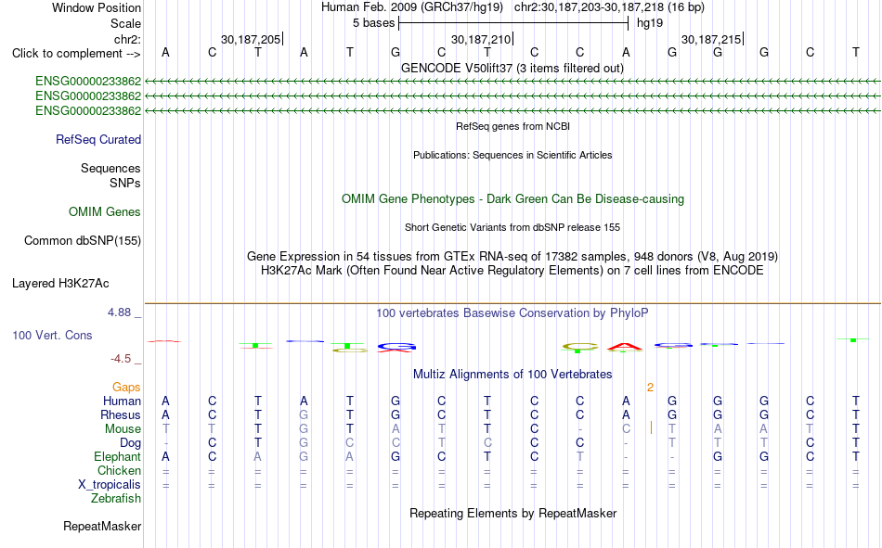Click the blue G conservation logo letter
The image size is (882, 548).
point(396,346)
